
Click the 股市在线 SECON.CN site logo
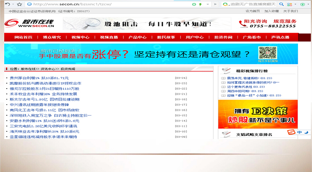tap(29, 24)
